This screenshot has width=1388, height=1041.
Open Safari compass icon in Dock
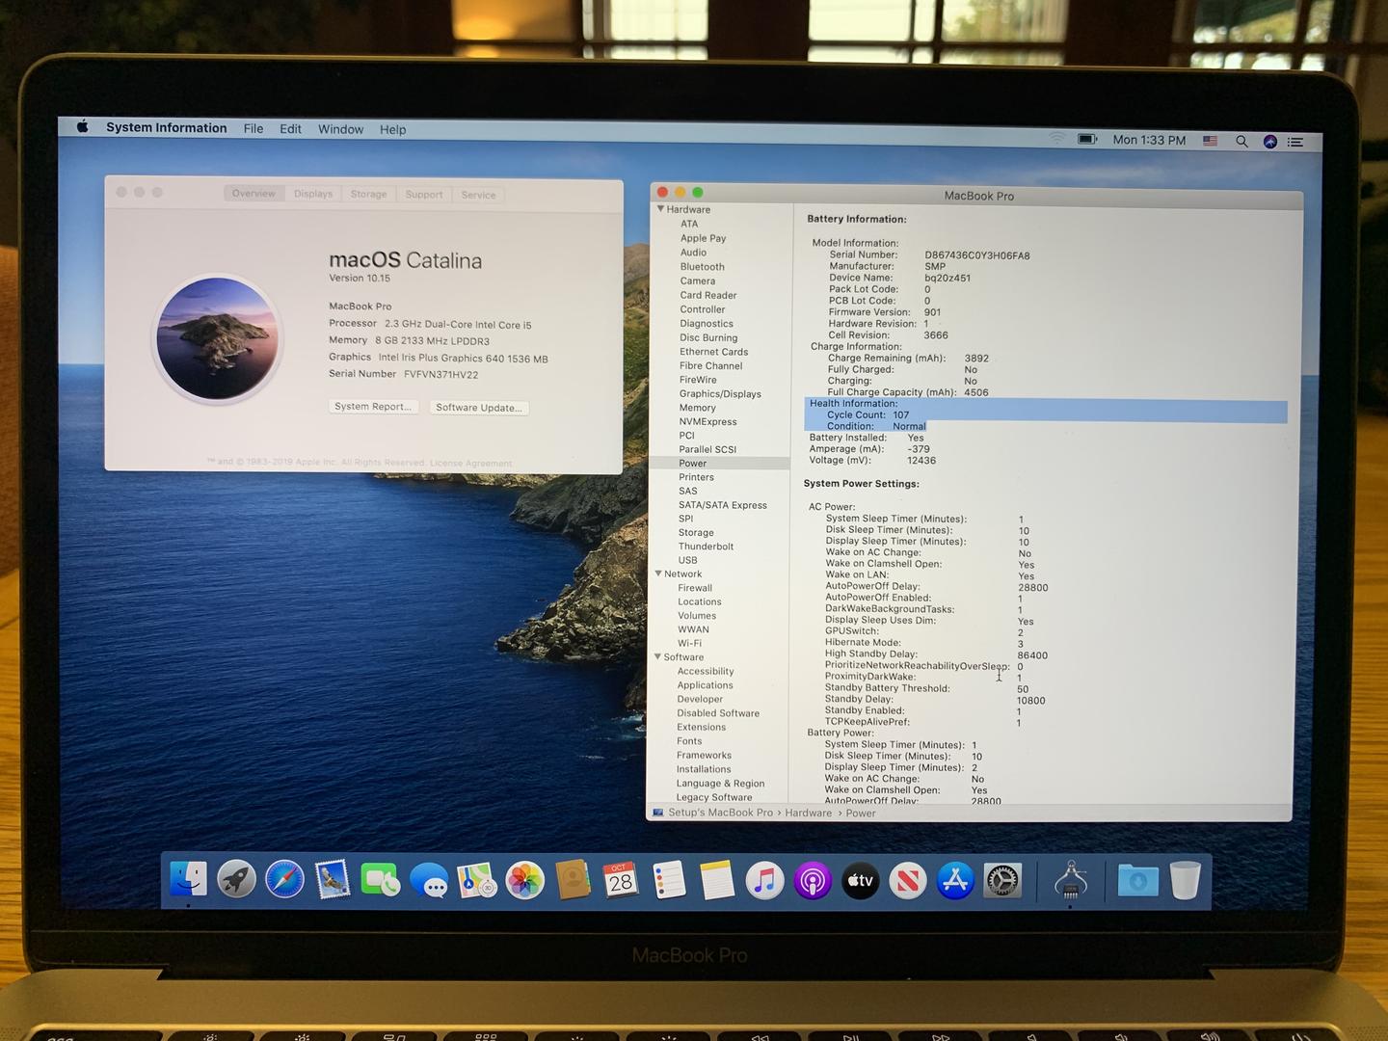(284, 879)
